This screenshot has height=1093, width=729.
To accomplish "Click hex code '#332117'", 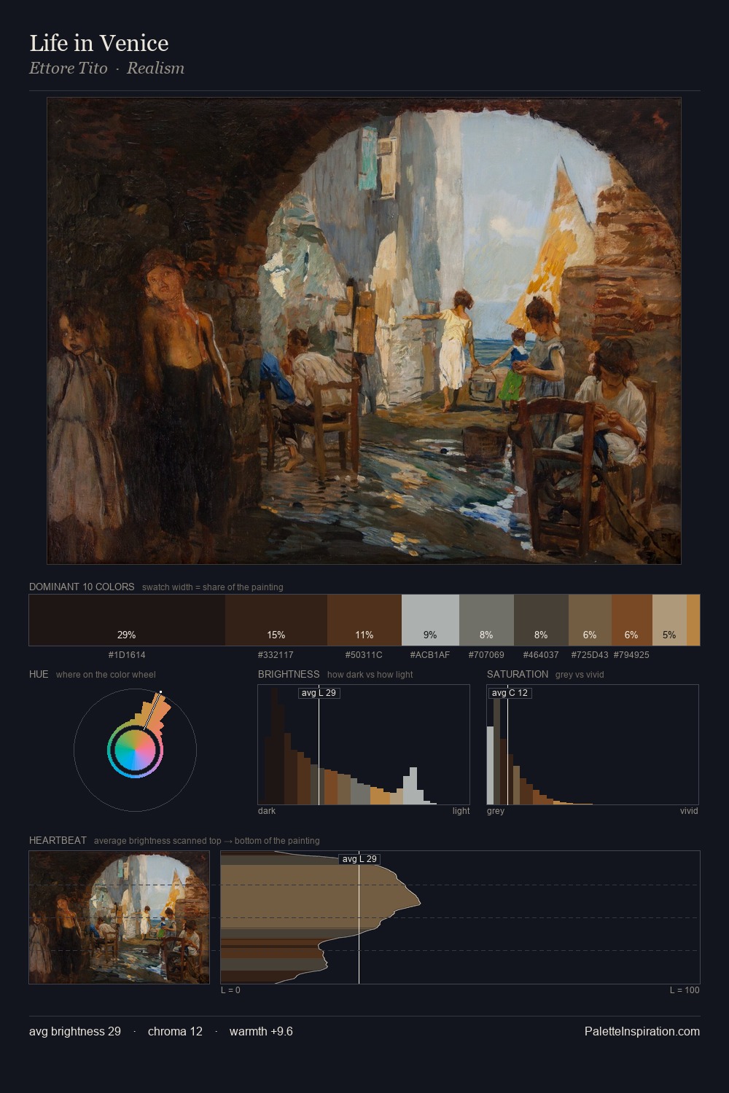I will click(x=276, y=655).
